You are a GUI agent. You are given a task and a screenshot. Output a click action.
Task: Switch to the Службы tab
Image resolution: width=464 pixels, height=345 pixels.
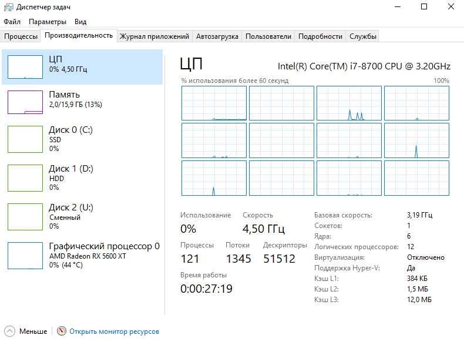click(363, 36)
